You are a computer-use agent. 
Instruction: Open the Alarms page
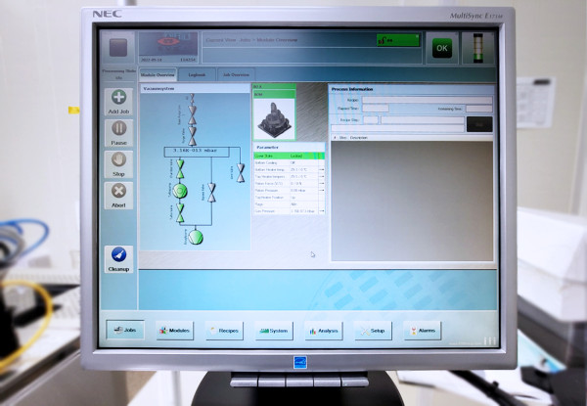pyautogui.click(x=423, y=331)
